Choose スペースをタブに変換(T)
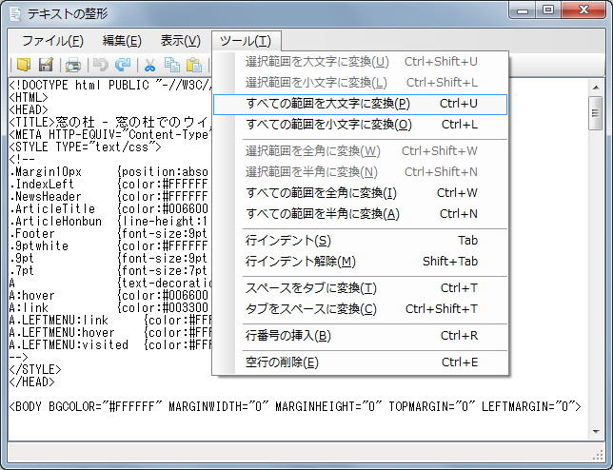613x470 pixels. [x=360, y=288]
